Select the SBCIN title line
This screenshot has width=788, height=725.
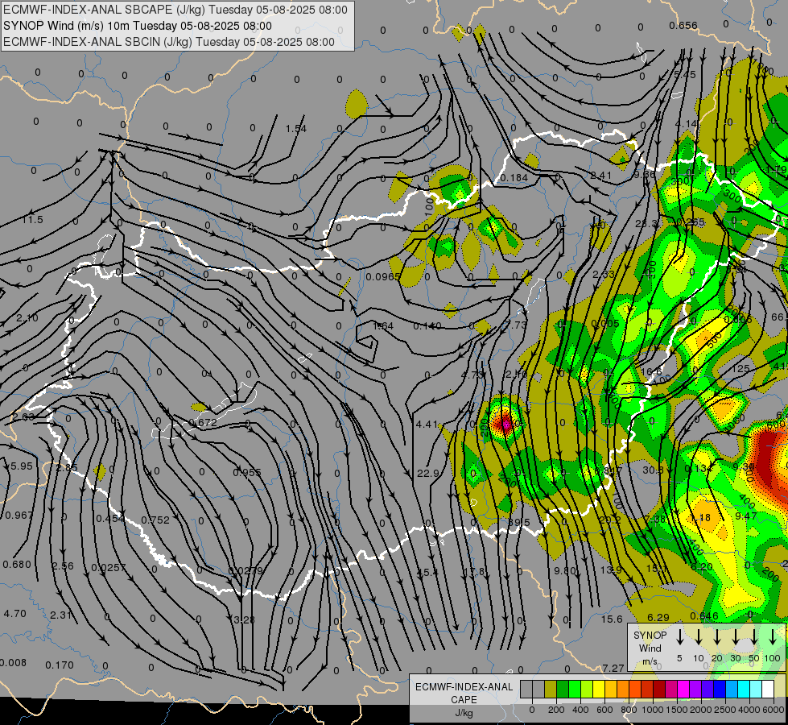[169, 42]
